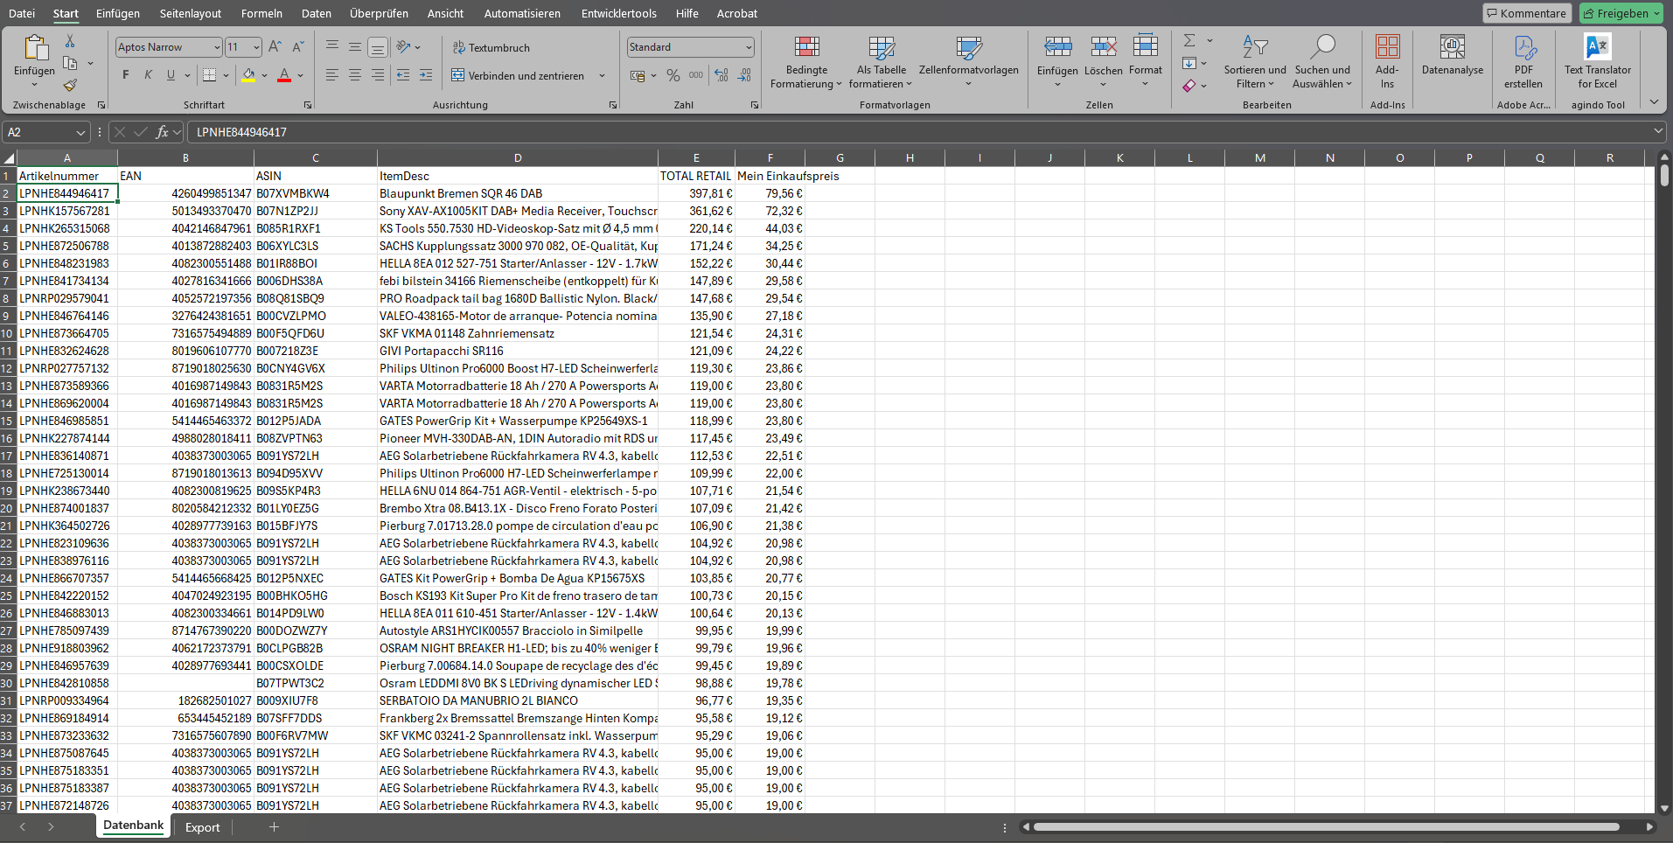Open the Name Box A2 dropdown
The width and height of the screenshot is (1673, 843).
[81, 132]
